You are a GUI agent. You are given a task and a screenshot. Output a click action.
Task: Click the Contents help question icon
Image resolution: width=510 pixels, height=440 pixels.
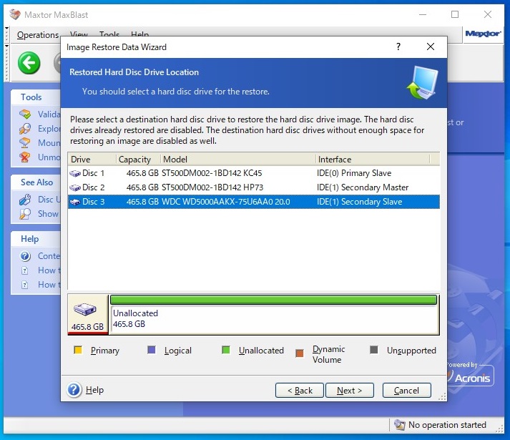(x=25, y=256)
